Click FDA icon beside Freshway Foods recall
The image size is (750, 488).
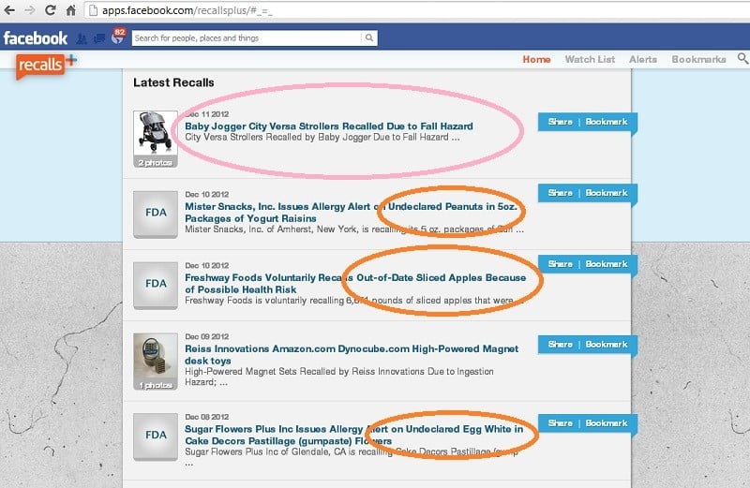(156, 285)
